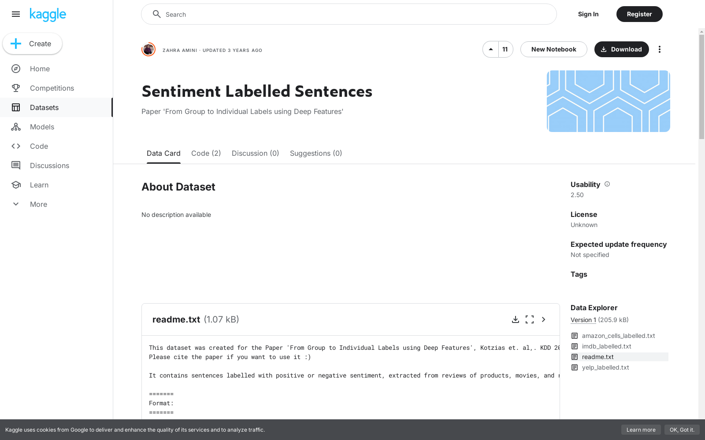Go to next file with the chevron
The width and height of the screenshot is (705, 440).
544,319
